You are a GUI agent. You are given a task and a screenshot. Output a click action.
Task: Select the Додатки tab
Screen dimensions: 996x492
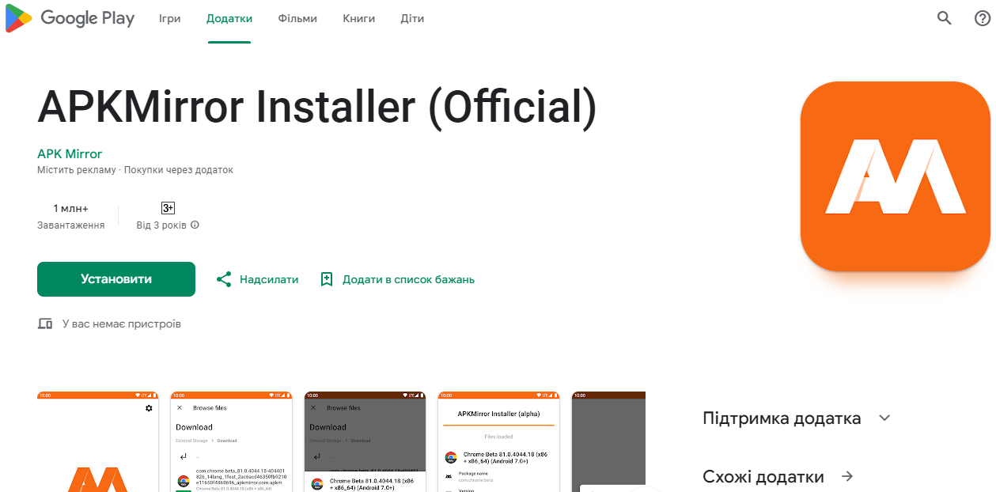point(229,18)
